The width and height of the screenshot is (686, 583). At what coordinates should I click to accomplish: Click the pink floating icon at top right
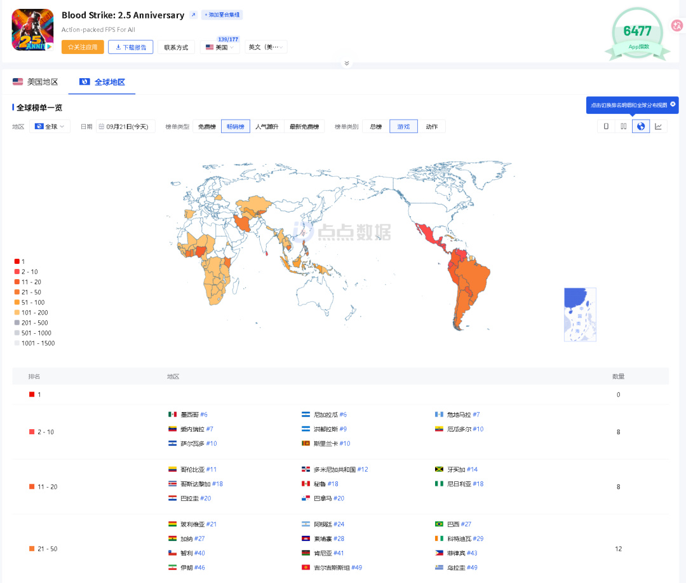pyautogui.click(x=677, y=26)
